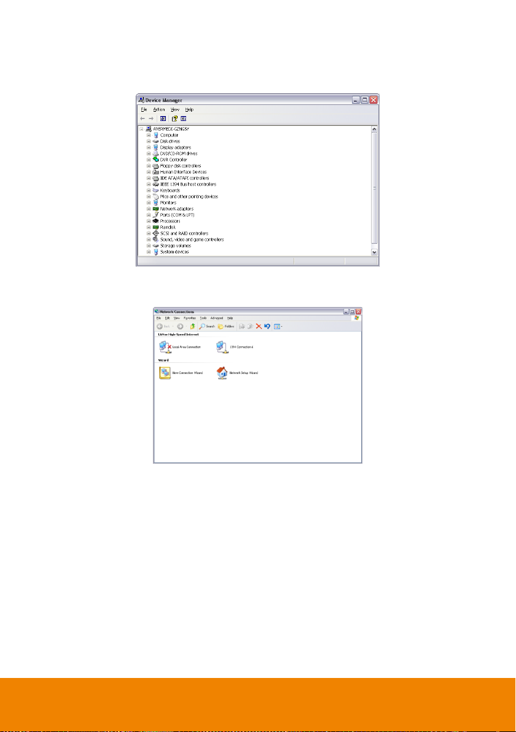Select the Keyboards category icon
The width and height of the screenshot is (516, 732).
pyautogui.click(x=156, y=190)
